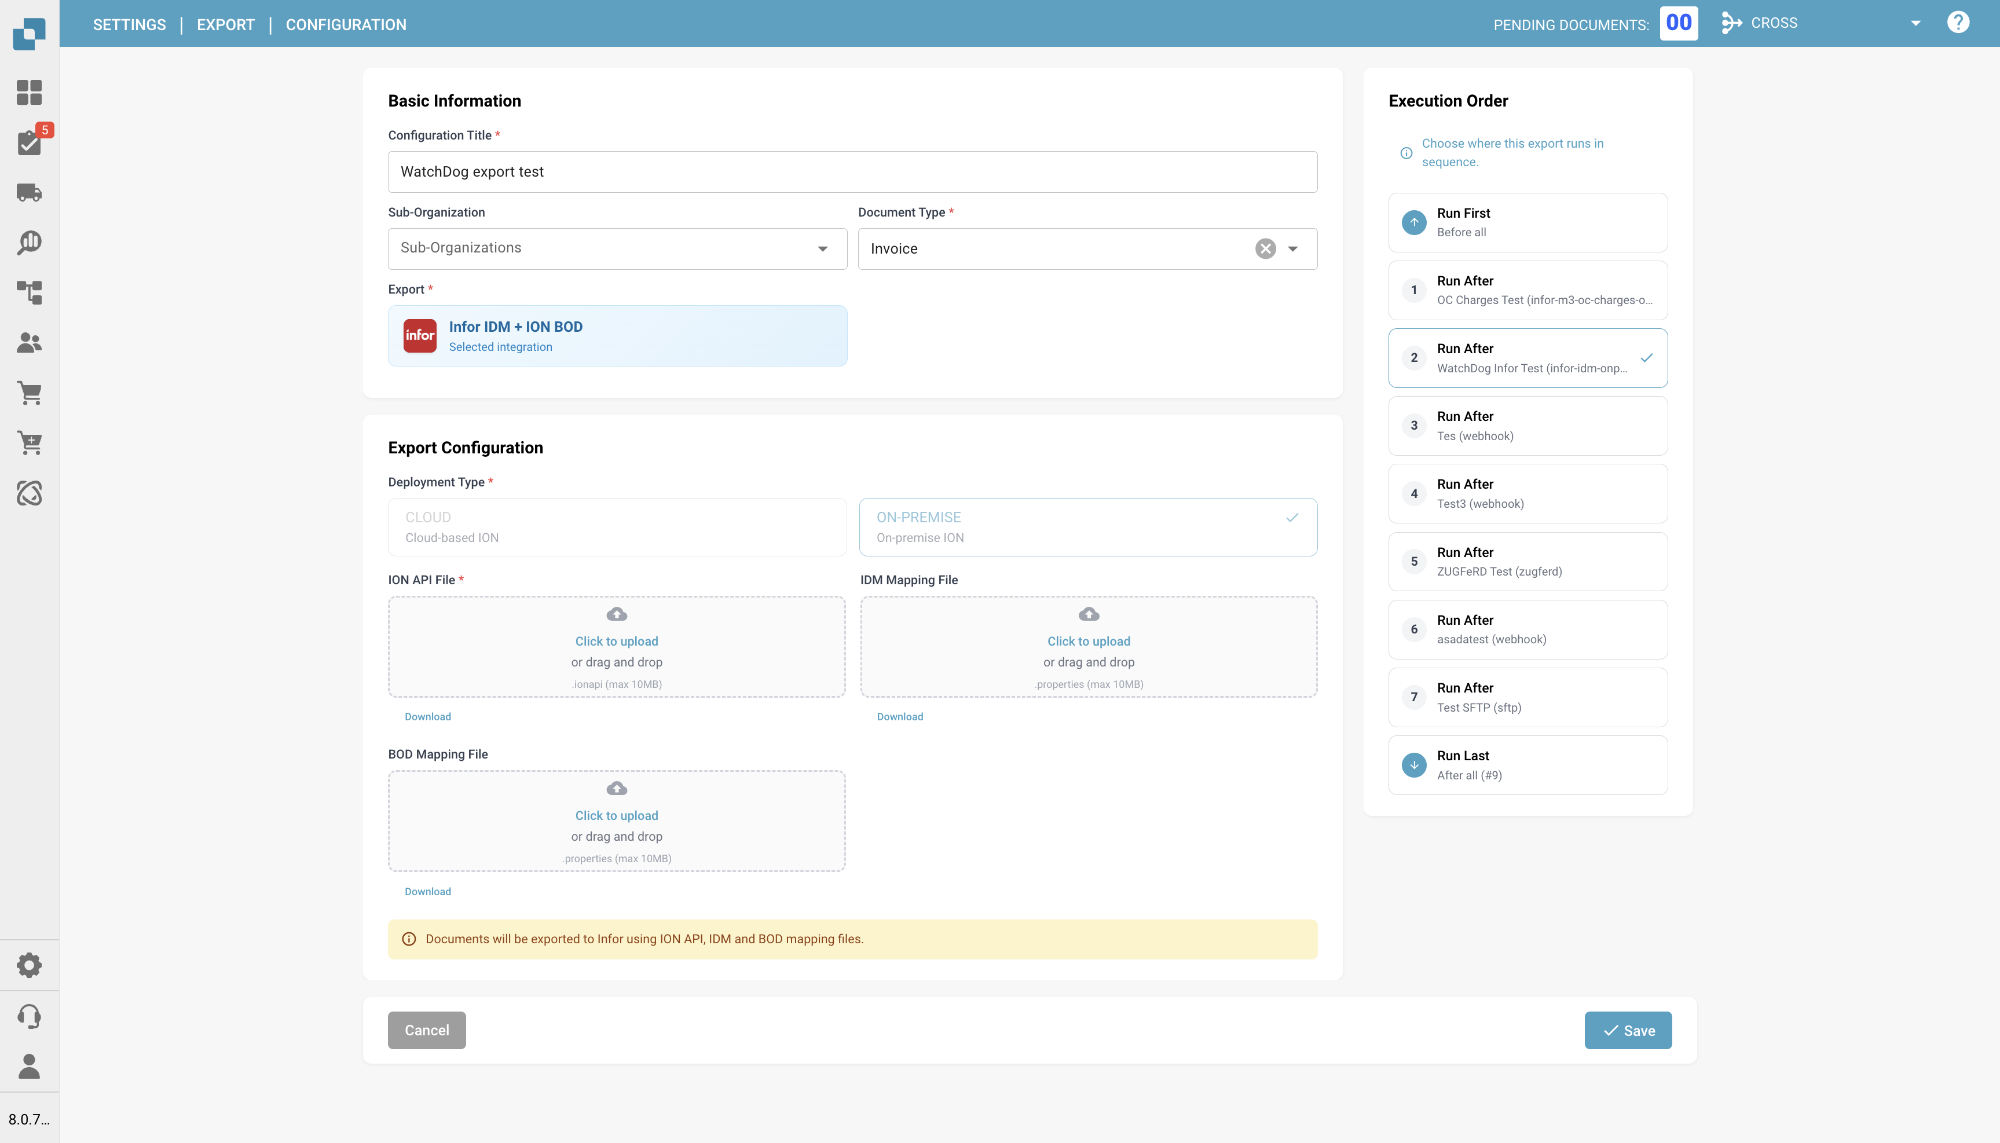Open the analytics magnifier chart icon

pyautogui.click(x=29, y=243)
